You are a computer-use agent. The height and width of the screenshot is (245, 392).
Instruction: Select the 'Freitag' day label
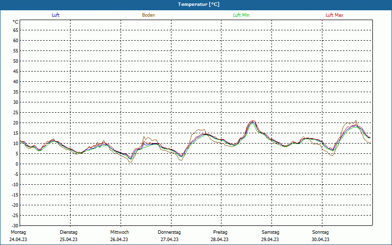pyautogui.click(x=220, y=232)
